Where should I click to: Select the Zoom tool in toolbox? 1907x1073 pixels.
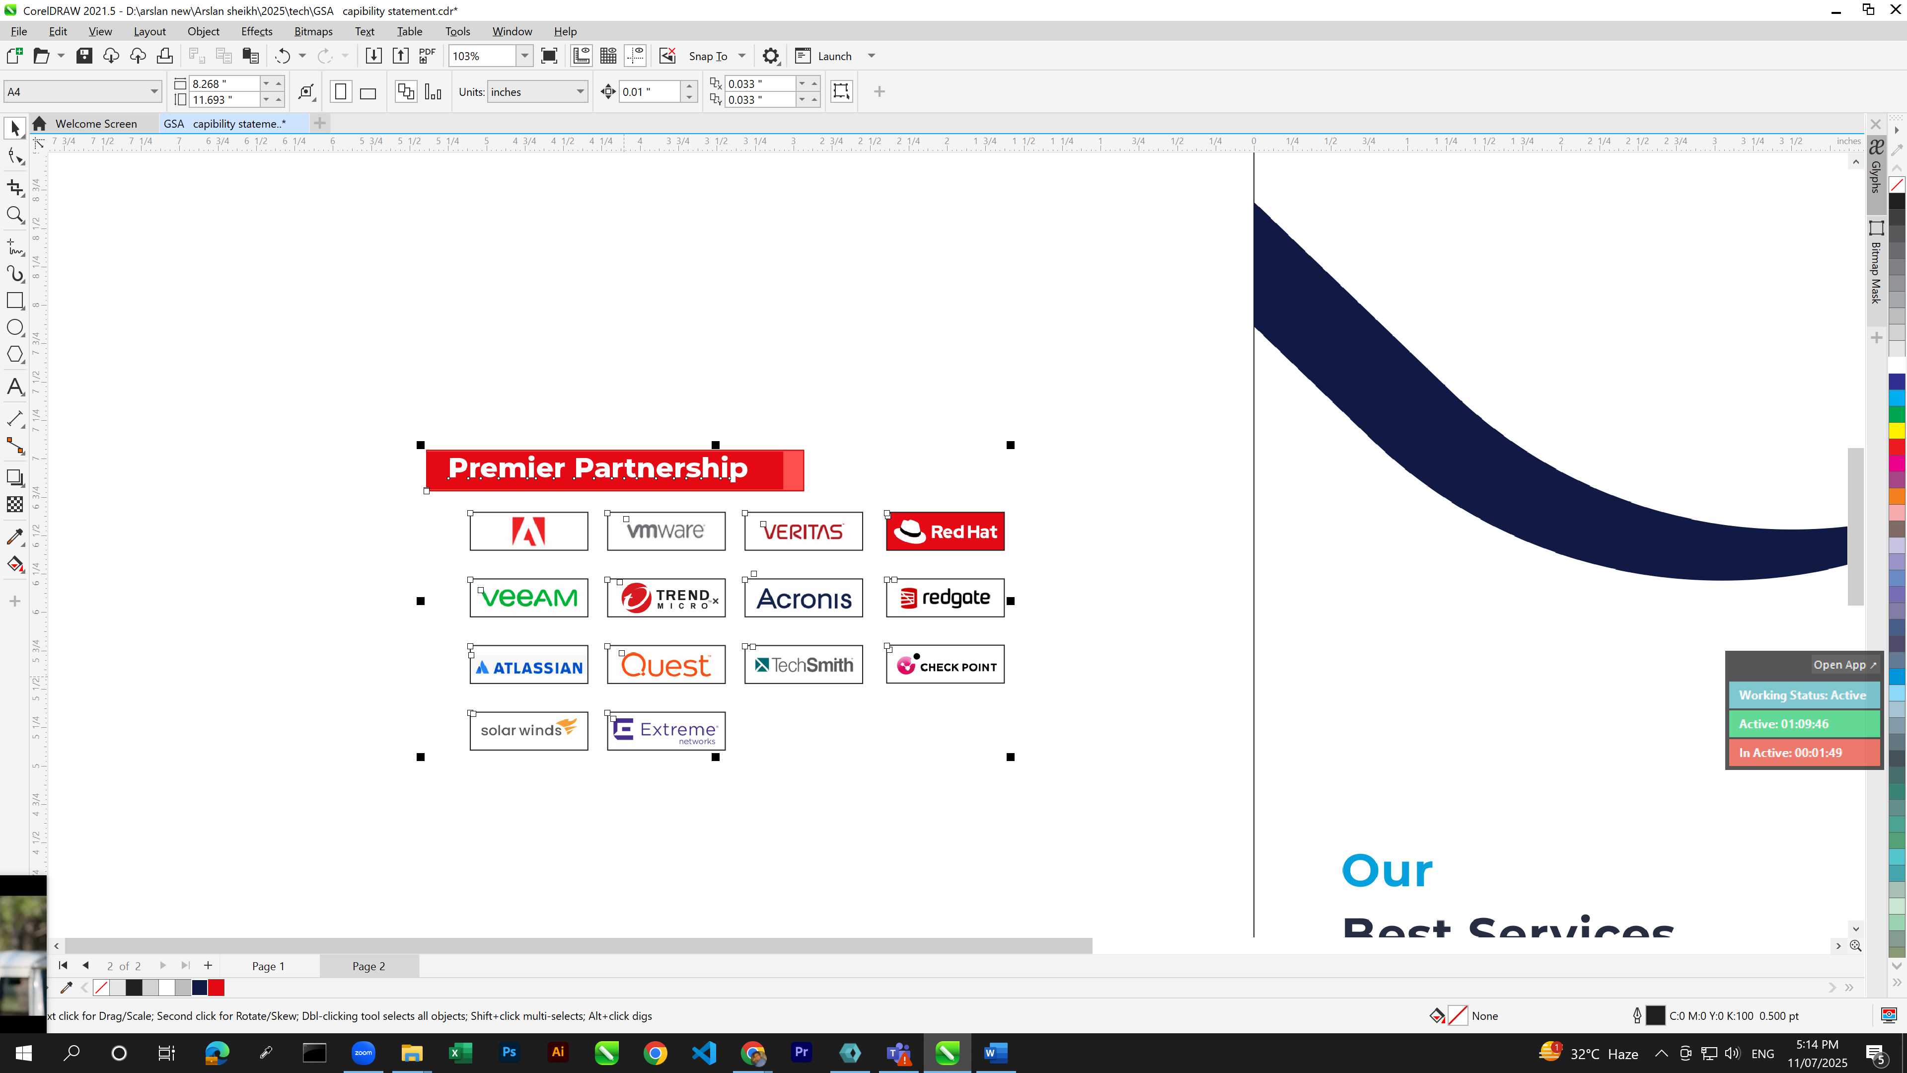coord(15,215)
